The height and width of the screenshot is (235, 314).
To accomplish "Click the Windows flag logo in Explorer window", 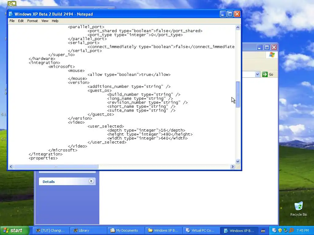I will point(272,54).
